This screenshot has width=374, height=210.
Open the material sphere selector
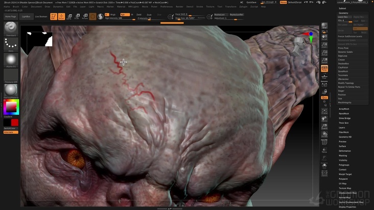[x=11, y=90]
